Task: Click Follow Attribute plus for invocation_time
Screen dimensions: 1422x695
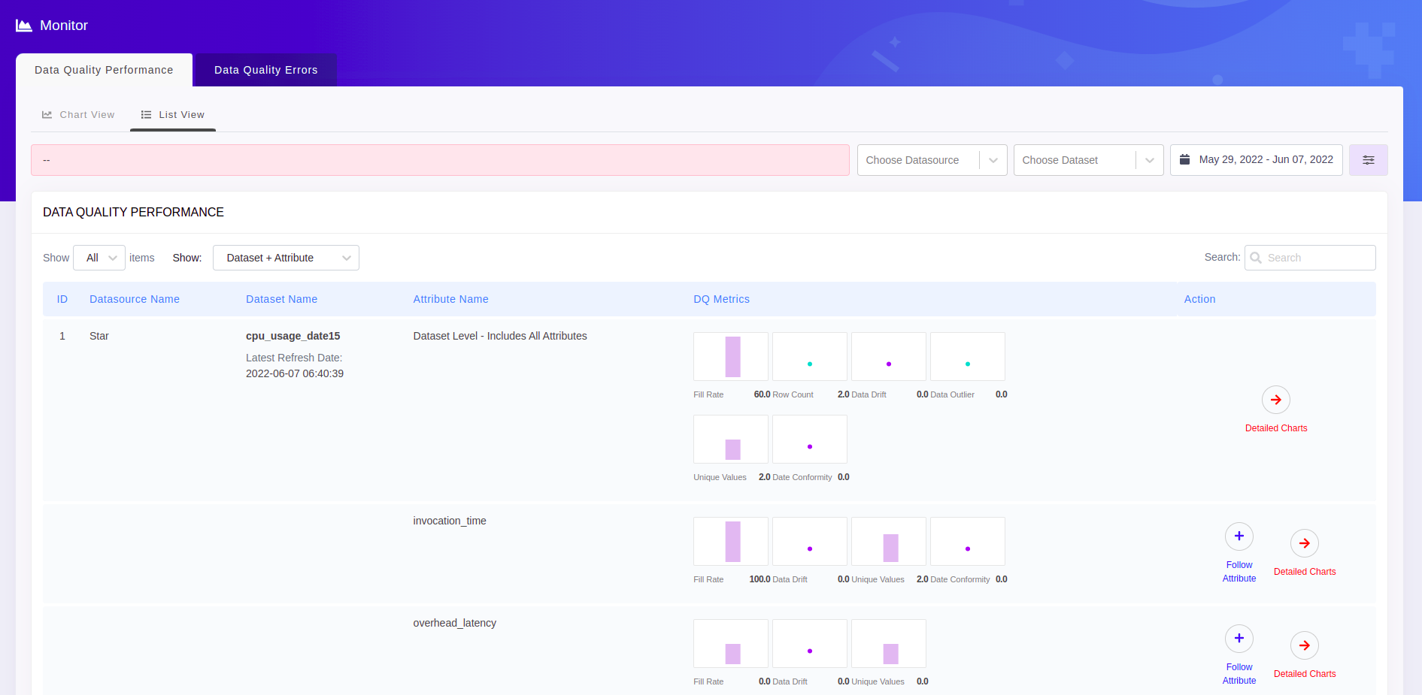Action: coord(1239,536)
